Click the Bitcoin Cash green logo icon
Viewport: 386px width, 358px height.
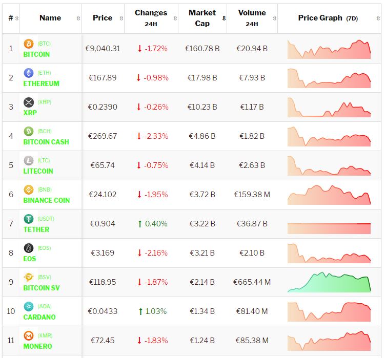(x=29, y=132)
